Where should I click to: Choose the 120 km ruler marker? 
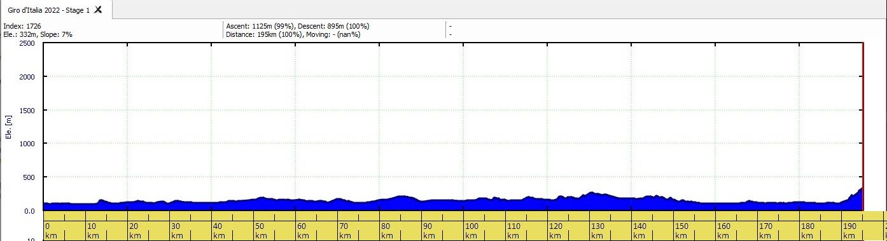click(555, 231)
